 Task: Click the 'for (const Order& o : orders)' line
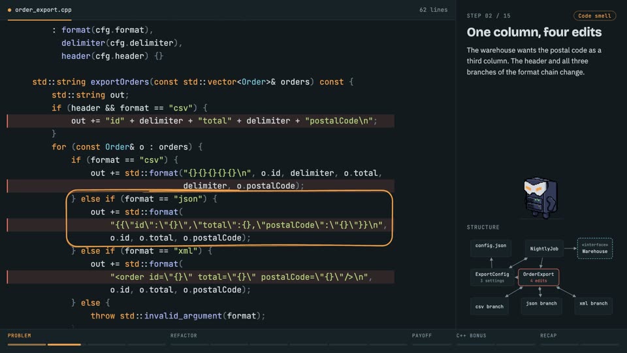pyautogui.click(x=127, y=147)
